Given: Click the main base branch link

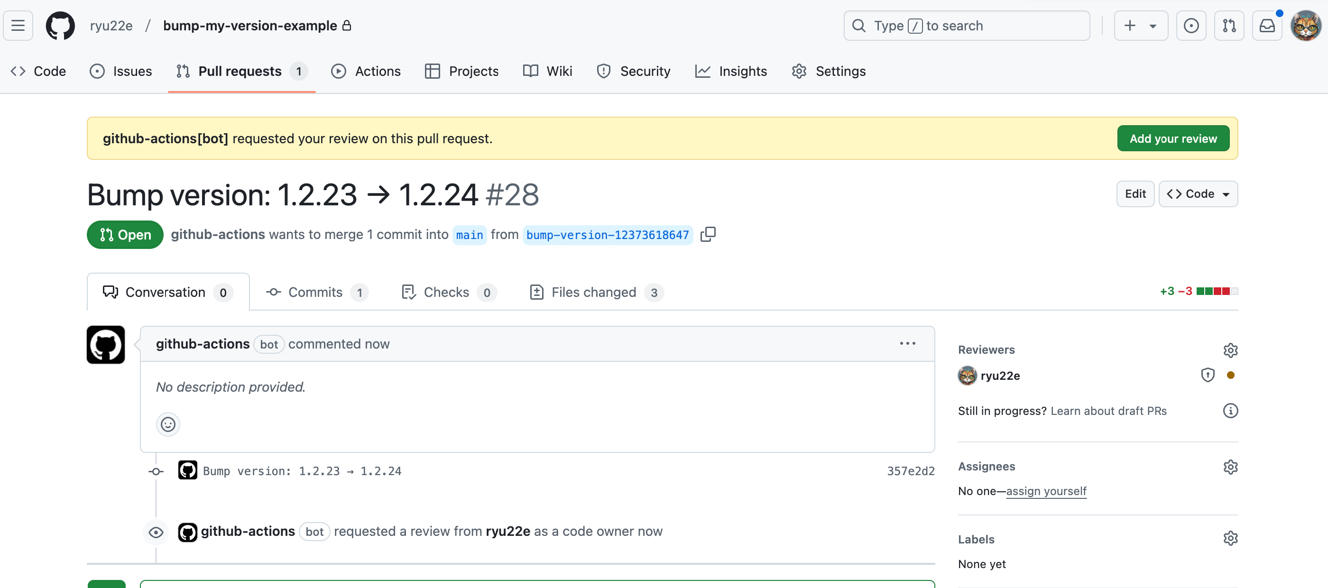Looking at the screenshot, I should [x=470, y=235].
